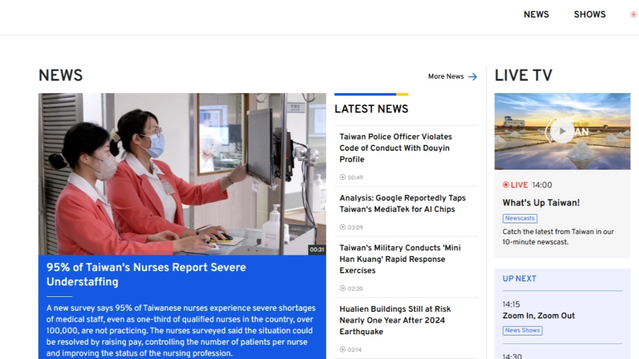
Task: Open the NEWS menu in the top navigation
Action: click(536, 14)
